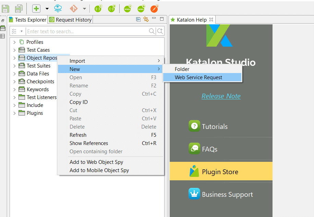Open the dropdown arrow beside the Git icon
This screenshot has height=217, width=314.
coord(85,9)
